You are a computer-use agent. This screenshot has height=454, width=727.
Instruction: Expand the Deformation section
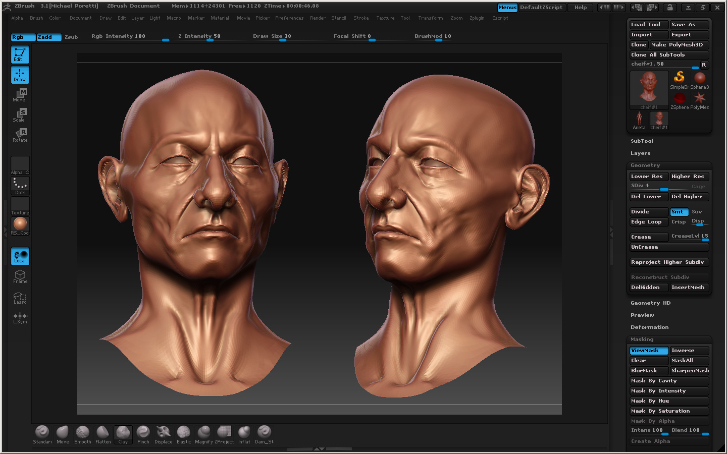(x=649, y=327)
